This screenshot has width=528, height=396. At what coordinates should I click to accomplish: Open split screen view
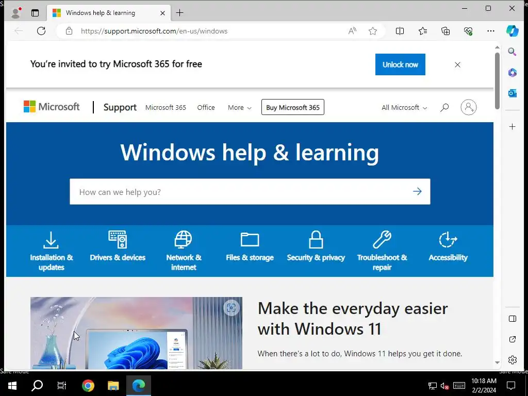(x=400, y=31)
